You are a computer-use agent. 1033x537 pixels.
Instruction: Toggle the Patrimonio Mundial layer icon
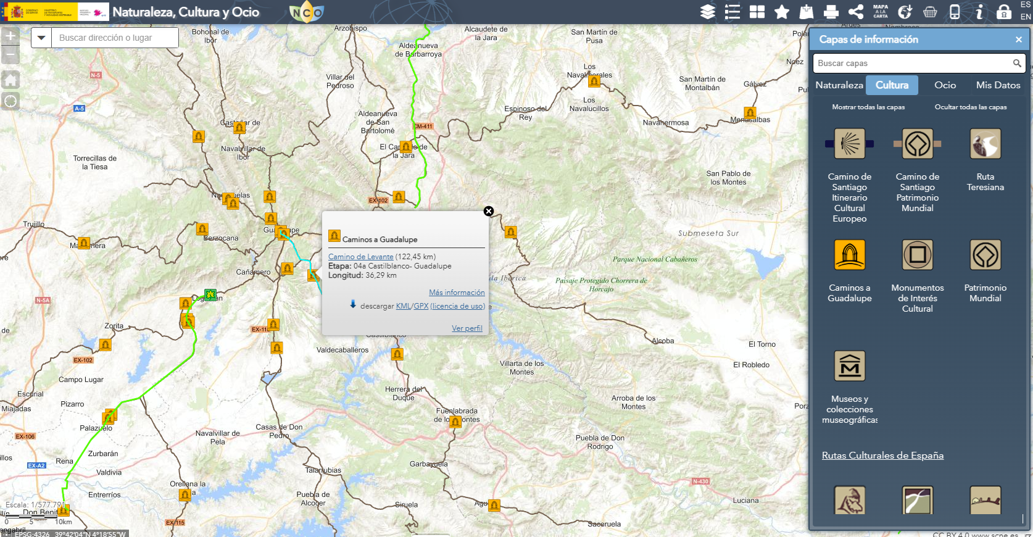pyautogui.click(x=985, y=255)
